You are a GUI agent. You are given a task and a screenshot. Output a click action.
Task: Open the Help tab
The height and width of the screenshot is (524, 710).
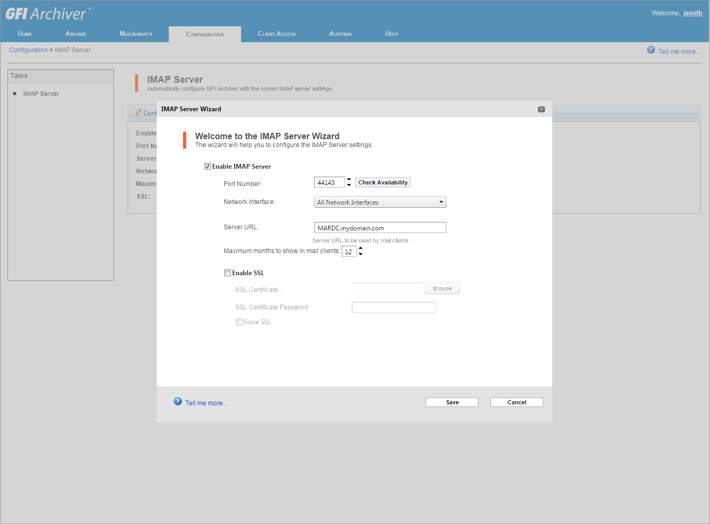391,34
